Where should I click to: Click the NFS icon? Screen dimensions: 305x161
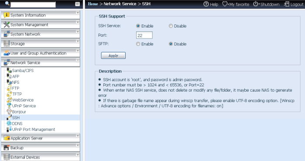tap(9, 82)
